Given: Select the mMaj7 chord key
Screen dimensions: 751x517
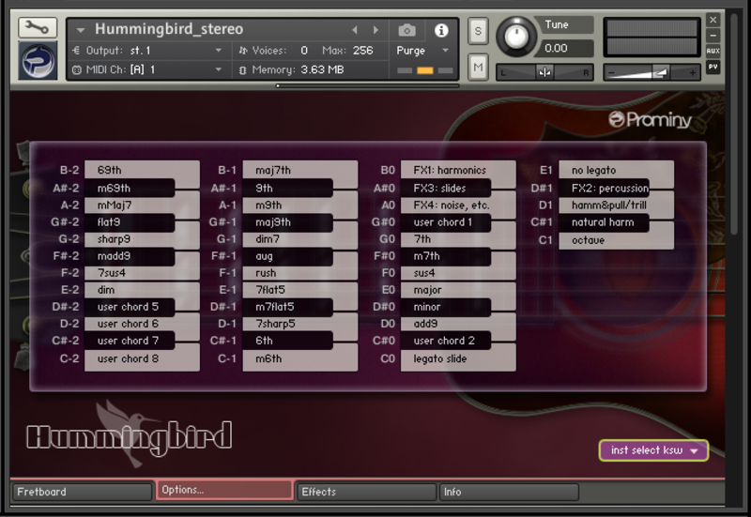Looking at the screenshot, I should (142, 205).
